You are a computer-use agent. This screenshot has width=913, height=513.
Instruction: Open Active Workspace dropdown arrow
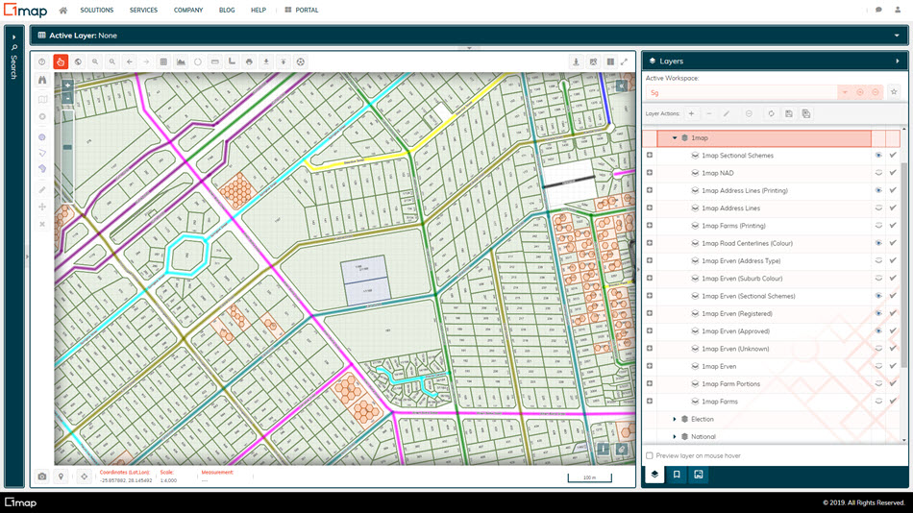tap(845, 92)
